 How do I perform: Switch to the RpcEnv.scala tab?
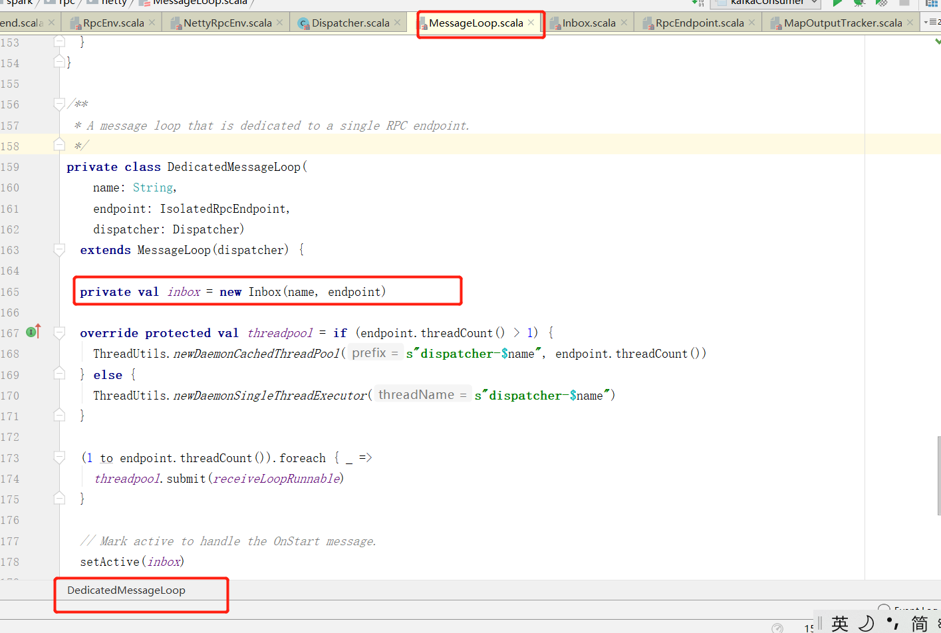[x=113, y=23]
